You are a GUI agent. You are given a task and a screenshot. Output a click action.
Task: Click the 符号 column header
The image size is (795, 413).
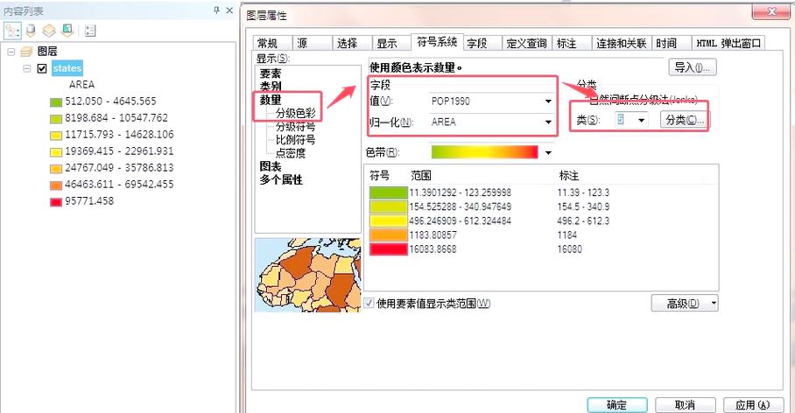click(379, 175)
